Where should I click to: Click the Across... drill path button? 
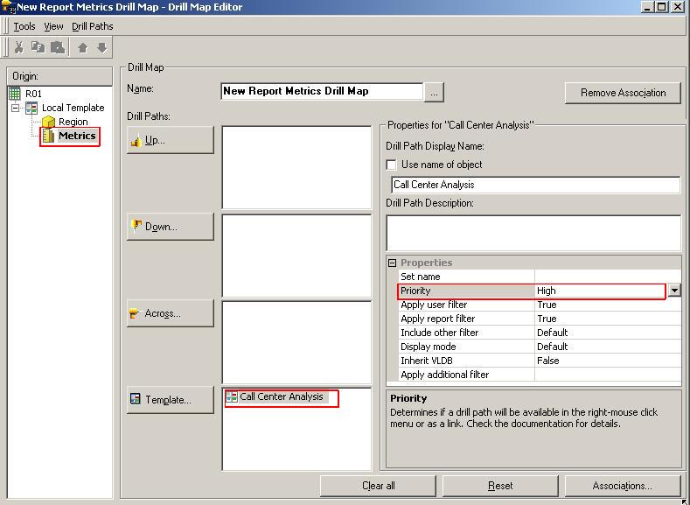coord(171,313)
